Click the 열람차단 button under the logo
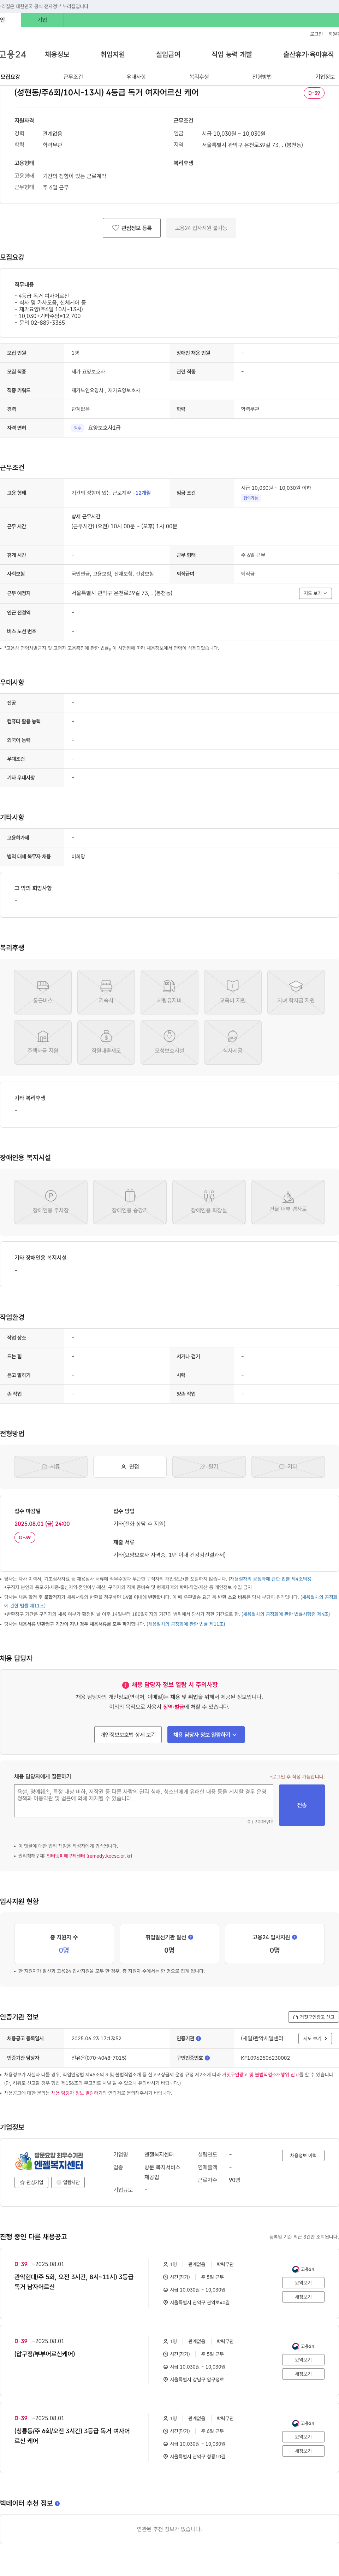This screenshot has height=2576, width=339. tap(69, 2182)
